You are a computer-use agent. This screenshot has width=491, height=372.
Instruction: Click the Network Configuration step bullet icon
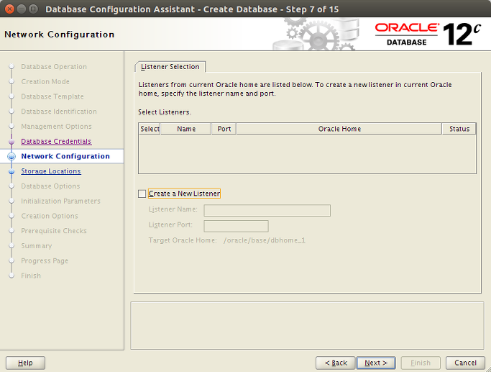tap(12, 156)
